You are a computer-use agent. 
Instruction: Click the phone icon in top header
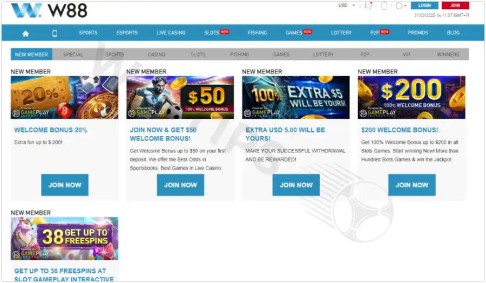click(384, 5)
